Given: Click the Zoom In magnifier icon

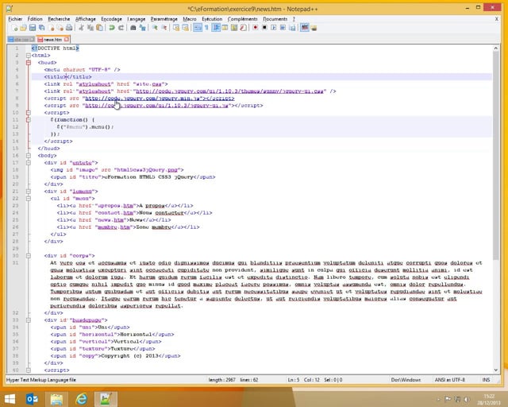Looking at the screenshot, I should point(155,28).
